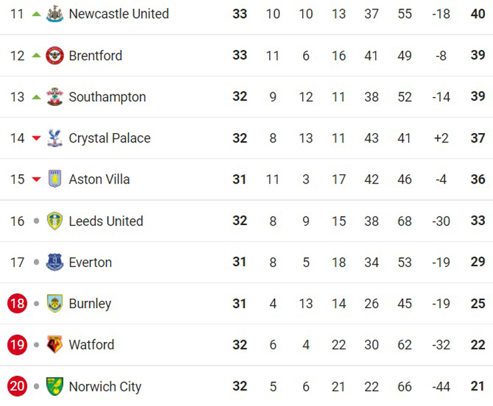
Task: Click the Brentford club crest
Action: pos(54,56)
